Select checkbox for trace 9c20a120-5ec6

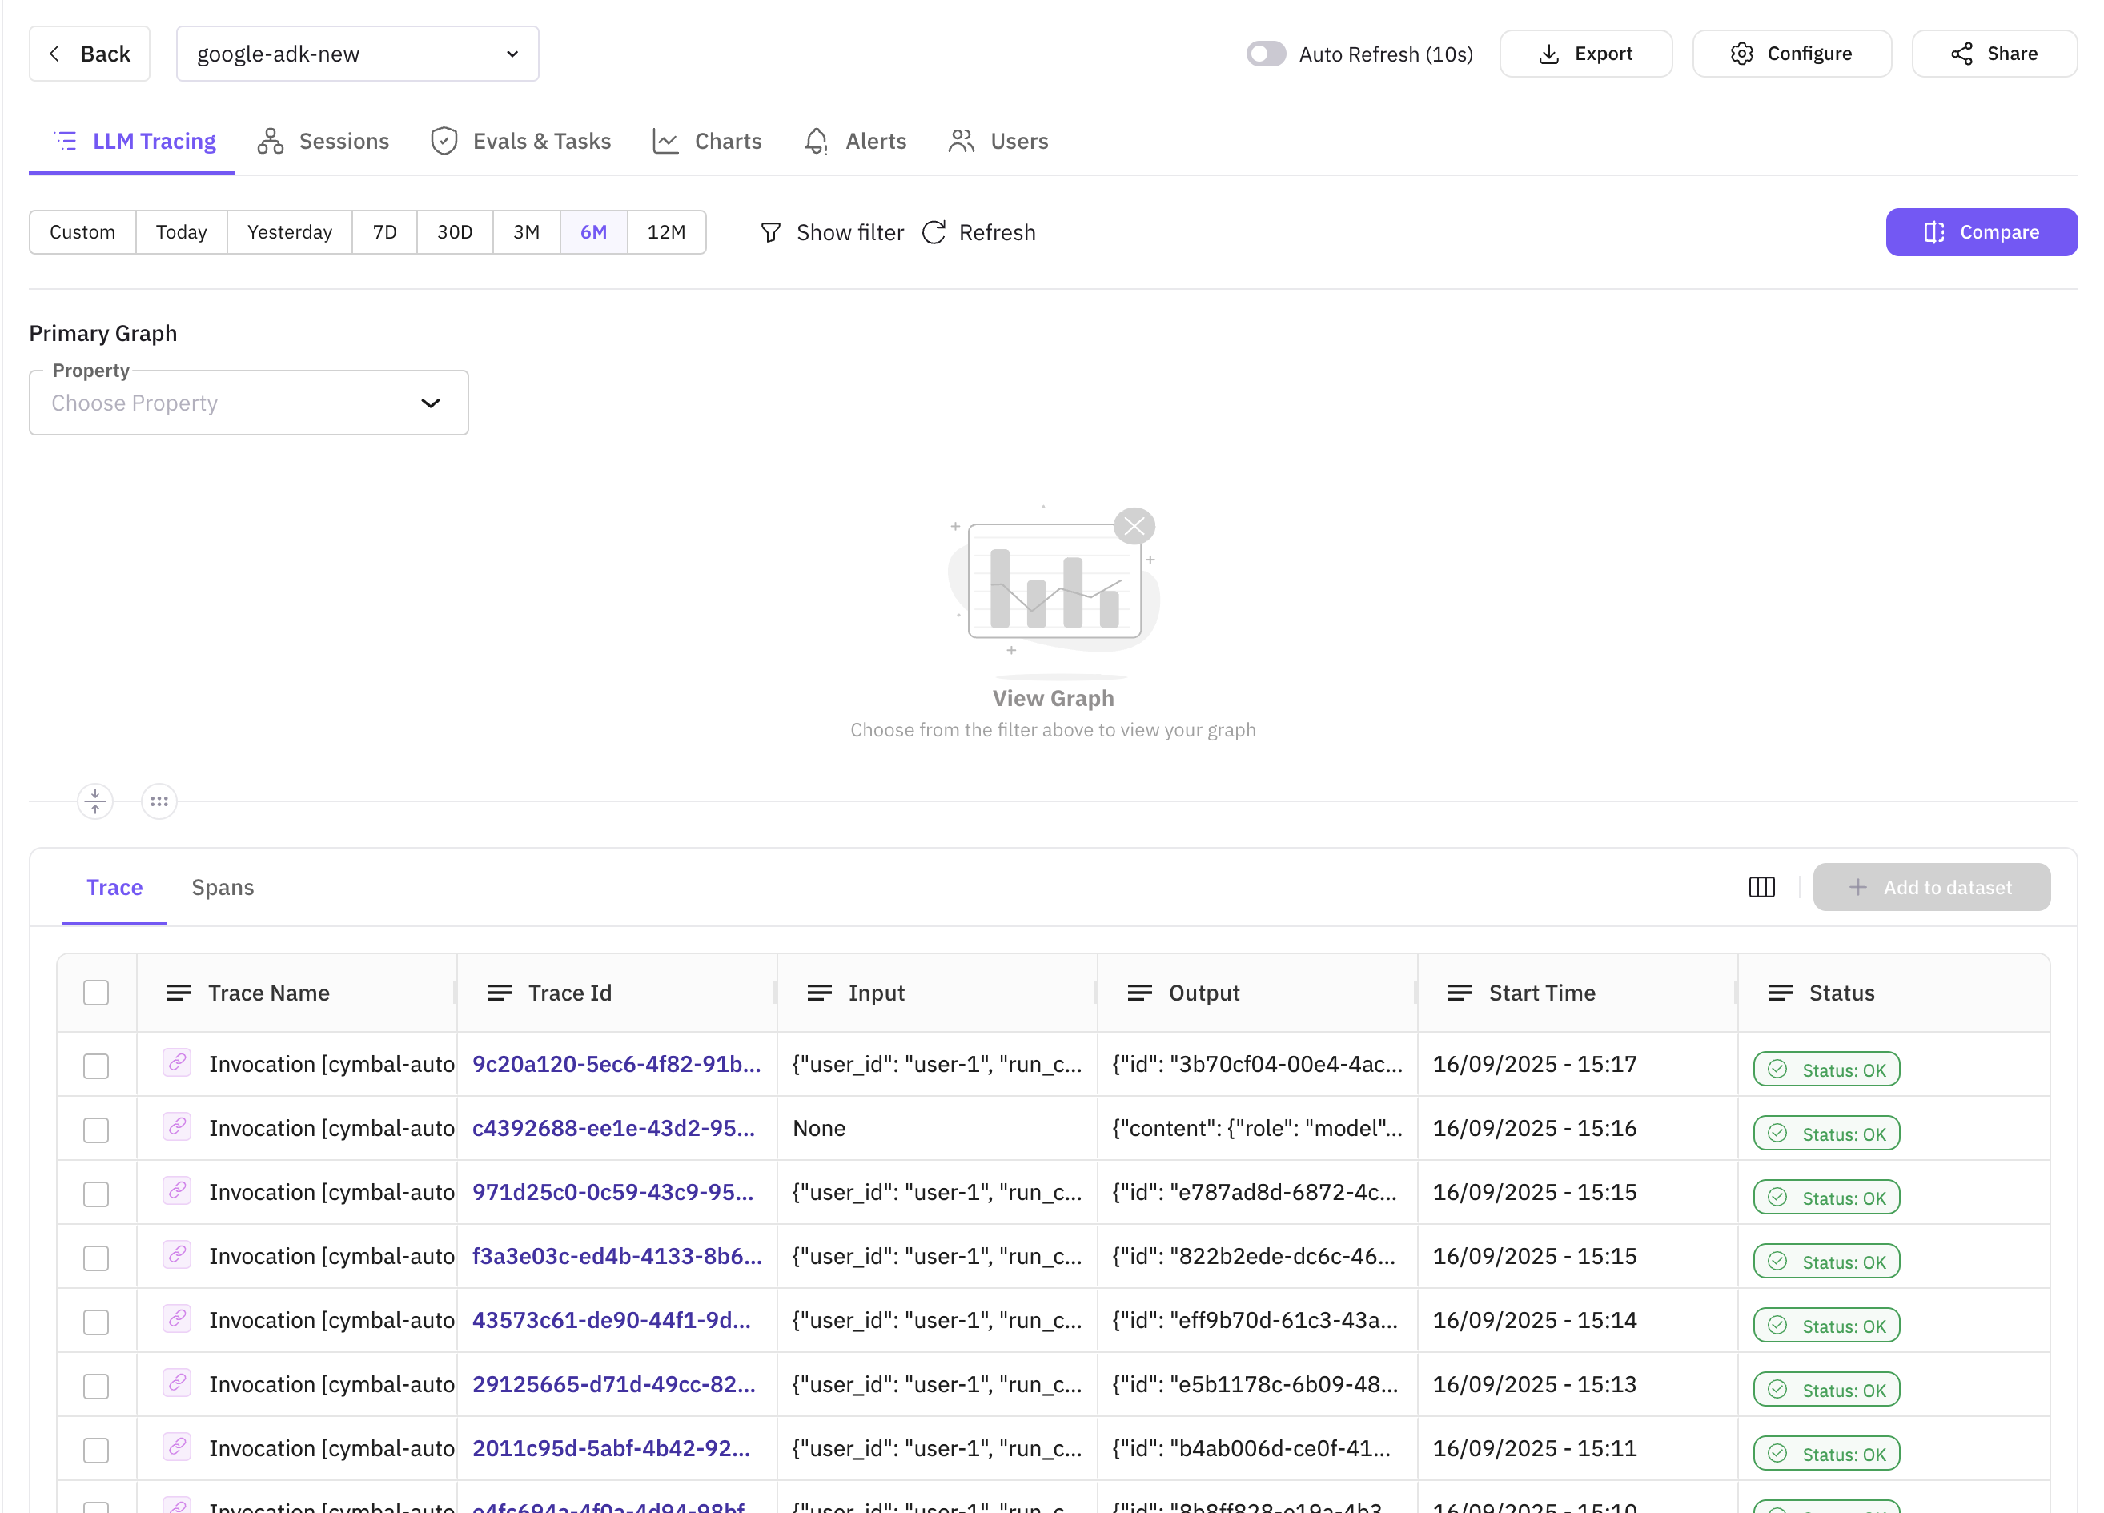tap(97, 1066)
